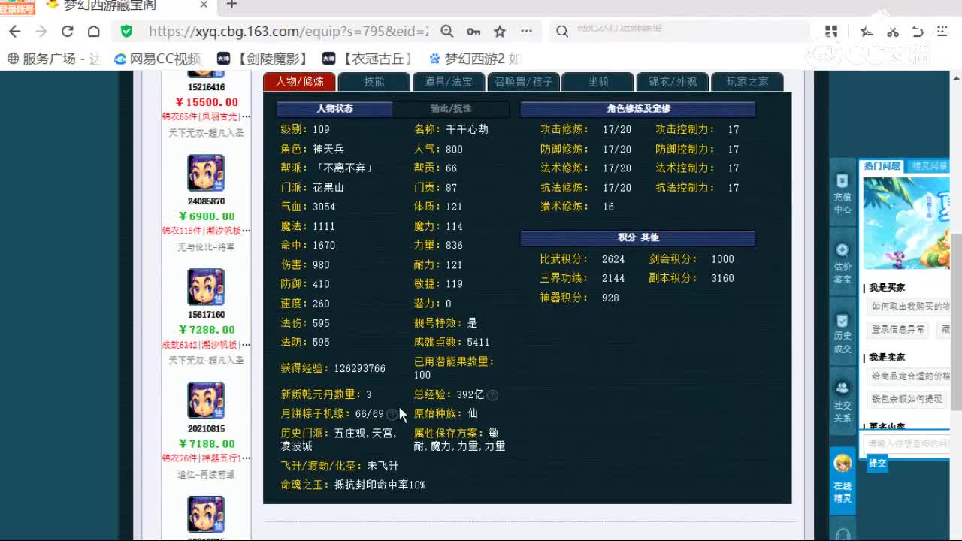The height and width of the screenshot is (541, 962).
Task: Open the browser apps grid icon
Action: 830,32
